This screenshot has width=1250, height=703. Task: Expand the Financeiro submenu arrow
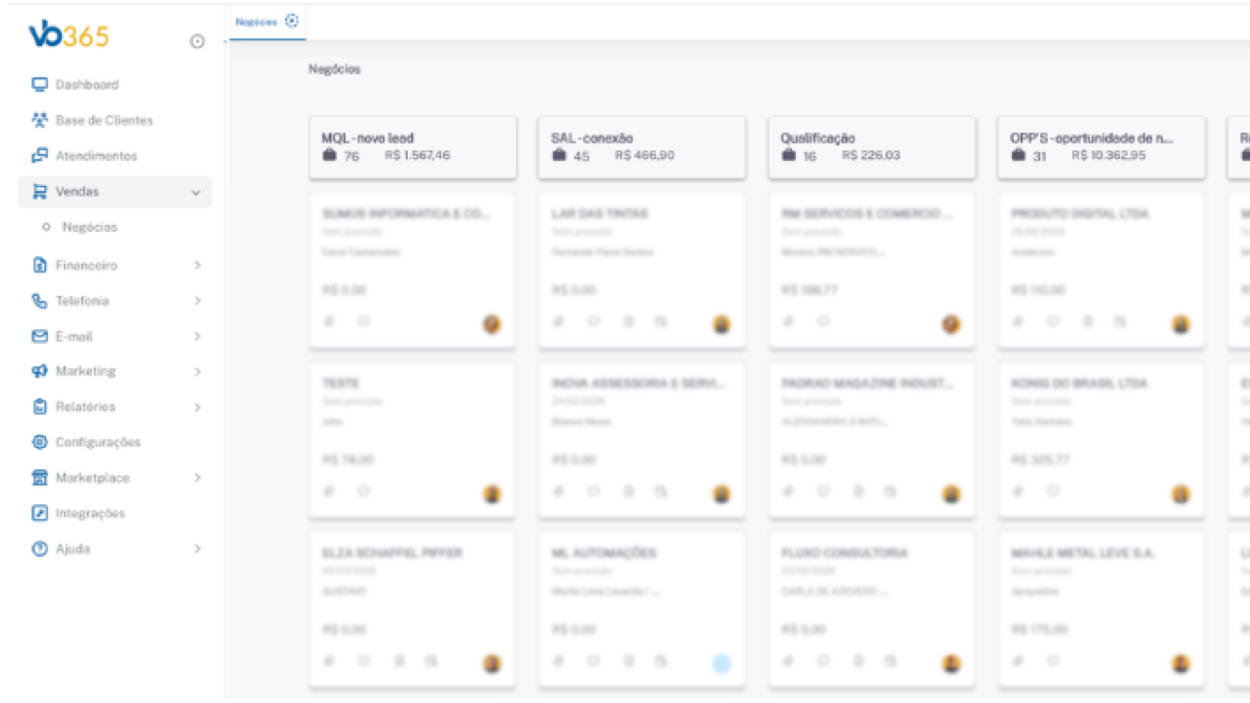click(197, 265)
